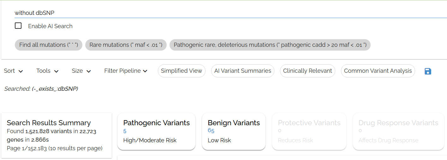This screenshot has width=447, height=160.
Task: Click the search query input field
Action: (x=221, y=13)
